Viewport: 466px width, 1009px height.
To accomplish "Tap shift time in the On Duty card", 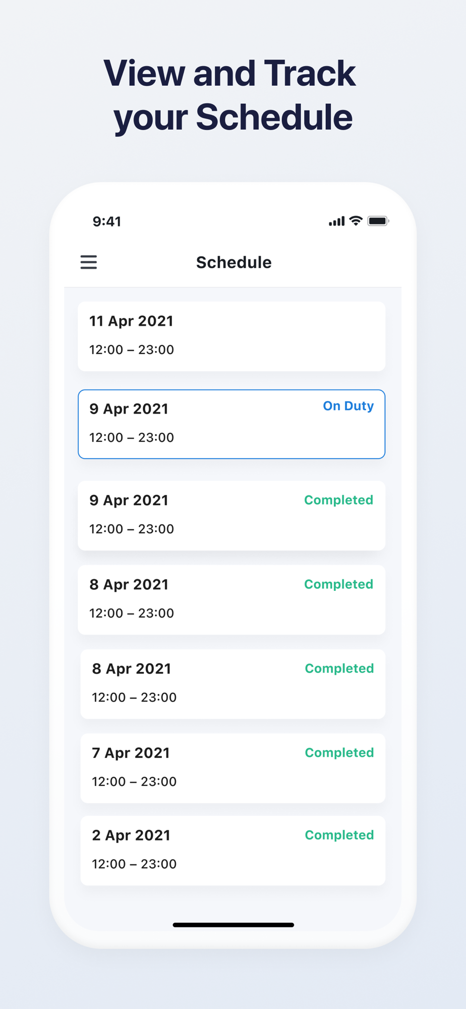I will click(132, 437).
